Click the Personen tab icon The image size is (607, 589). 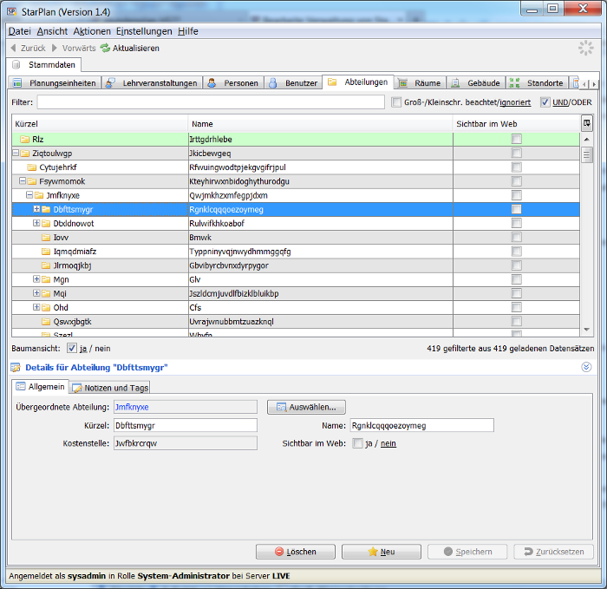[212, 83]
